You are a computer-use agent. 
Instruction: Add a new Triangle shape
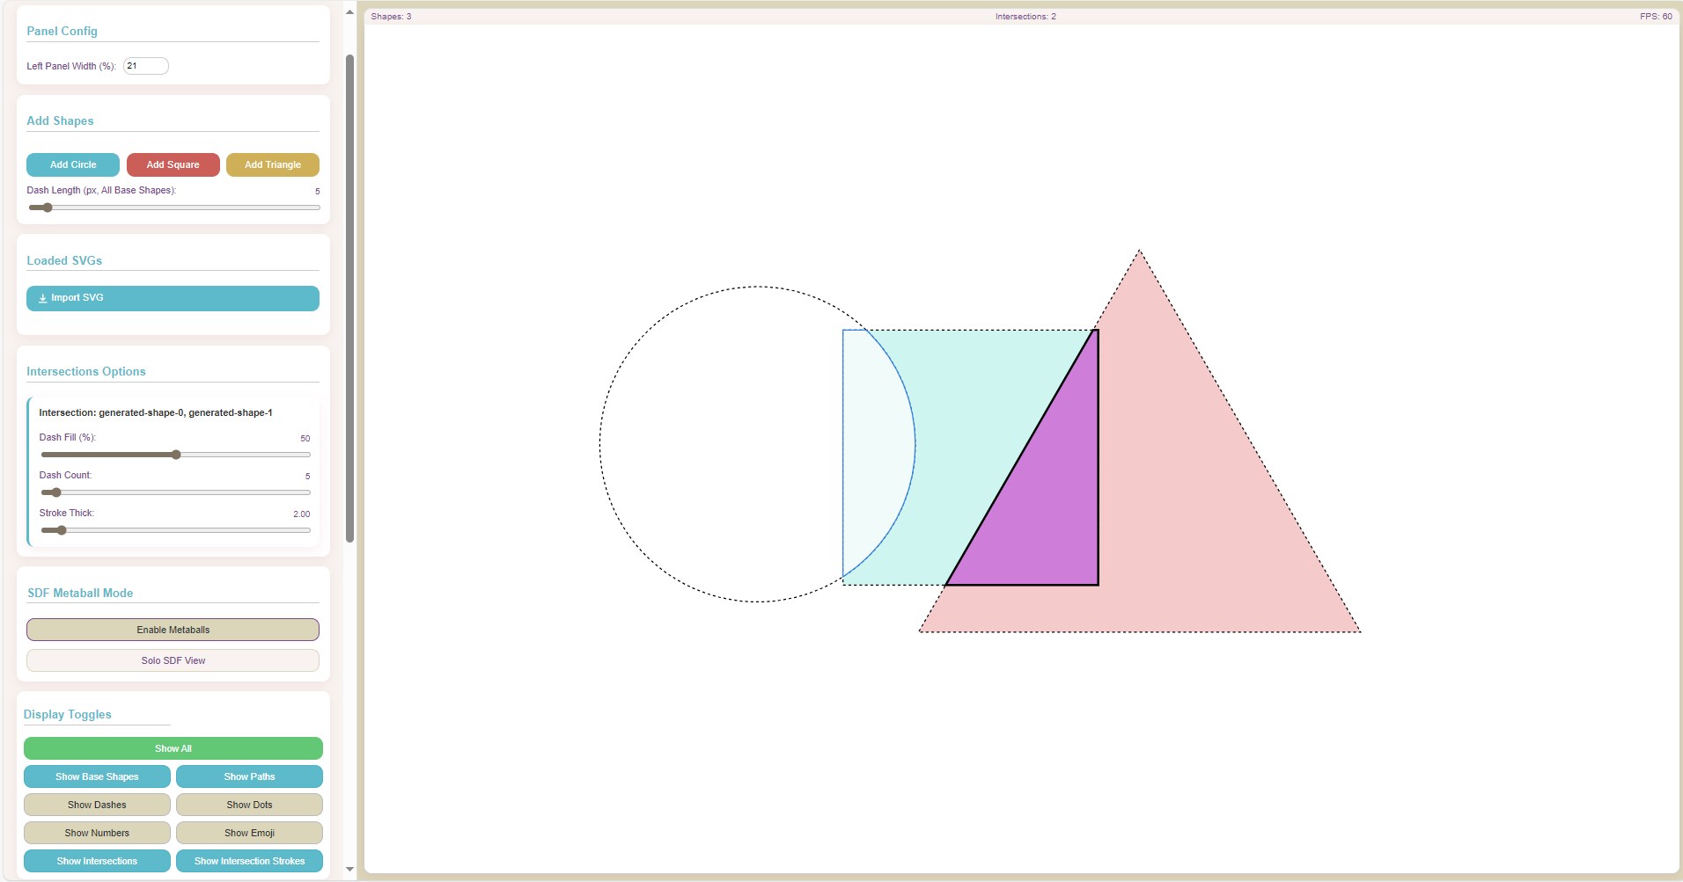(273, 164)
